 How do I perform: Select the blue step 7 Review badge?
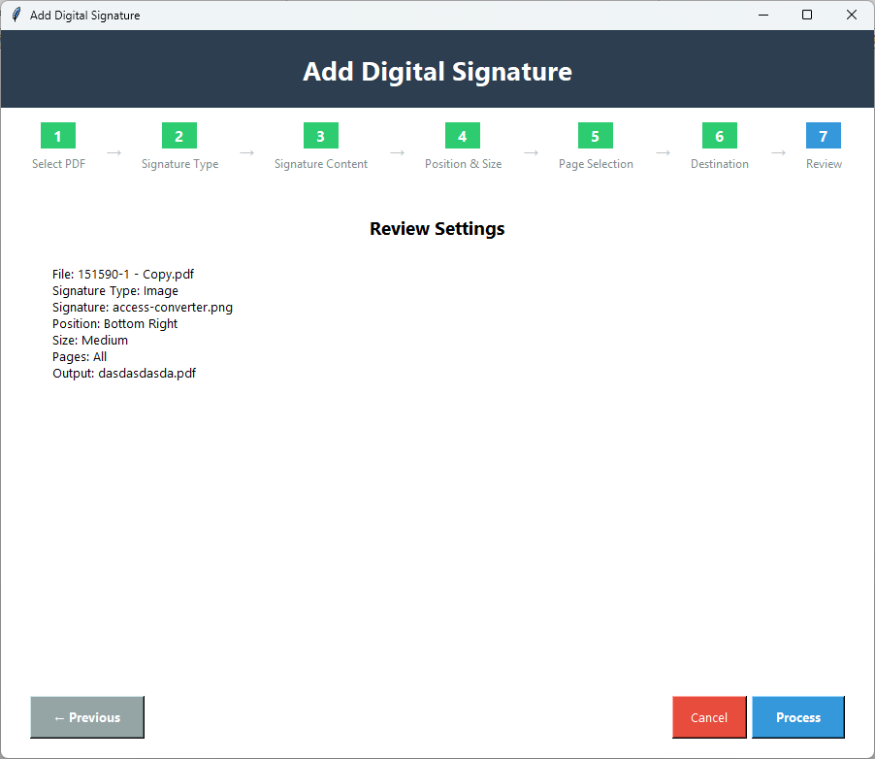[824, 136]
